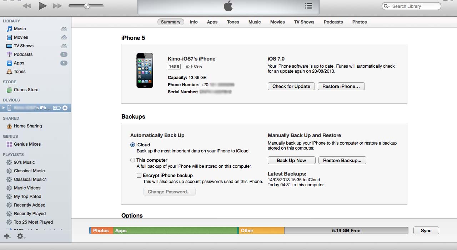Switch to the Music tab
This screenshot has width=457, height=250.
255,22
